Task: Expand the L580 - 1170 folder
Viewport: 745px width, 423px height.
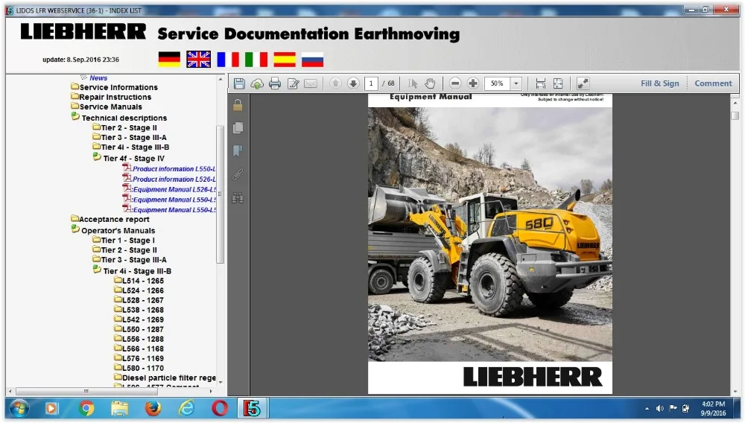Action: [x=142, y=368]
